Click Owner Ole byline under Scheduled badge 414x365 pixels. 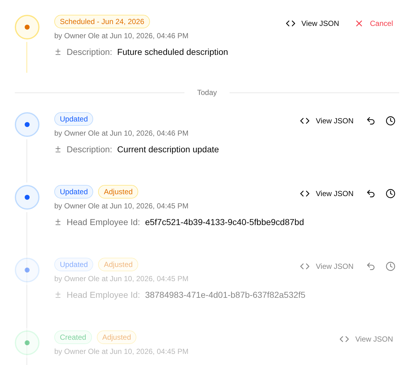click(x=121, y=36)
